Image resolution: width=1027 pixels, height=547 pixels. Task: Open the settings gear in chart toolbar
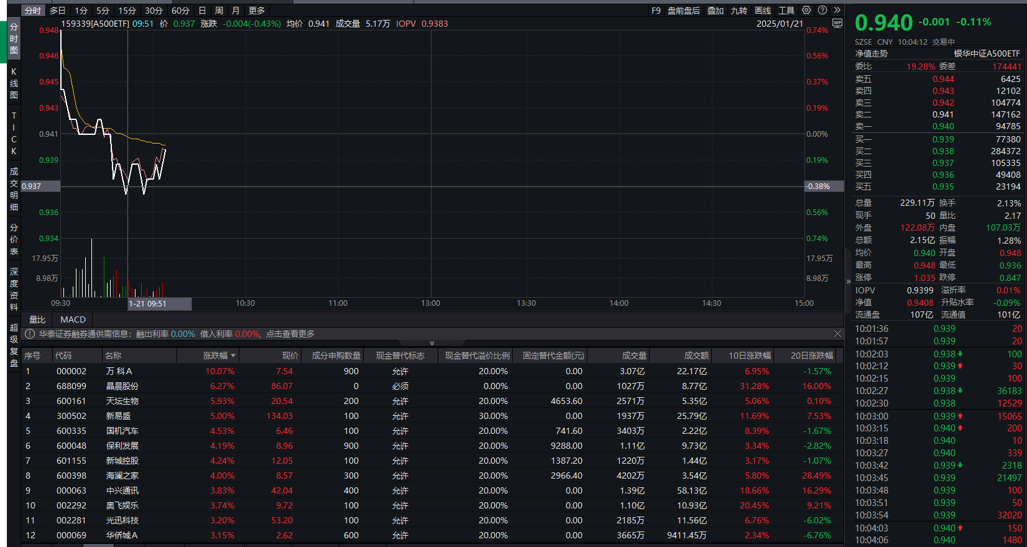(806, 11)
